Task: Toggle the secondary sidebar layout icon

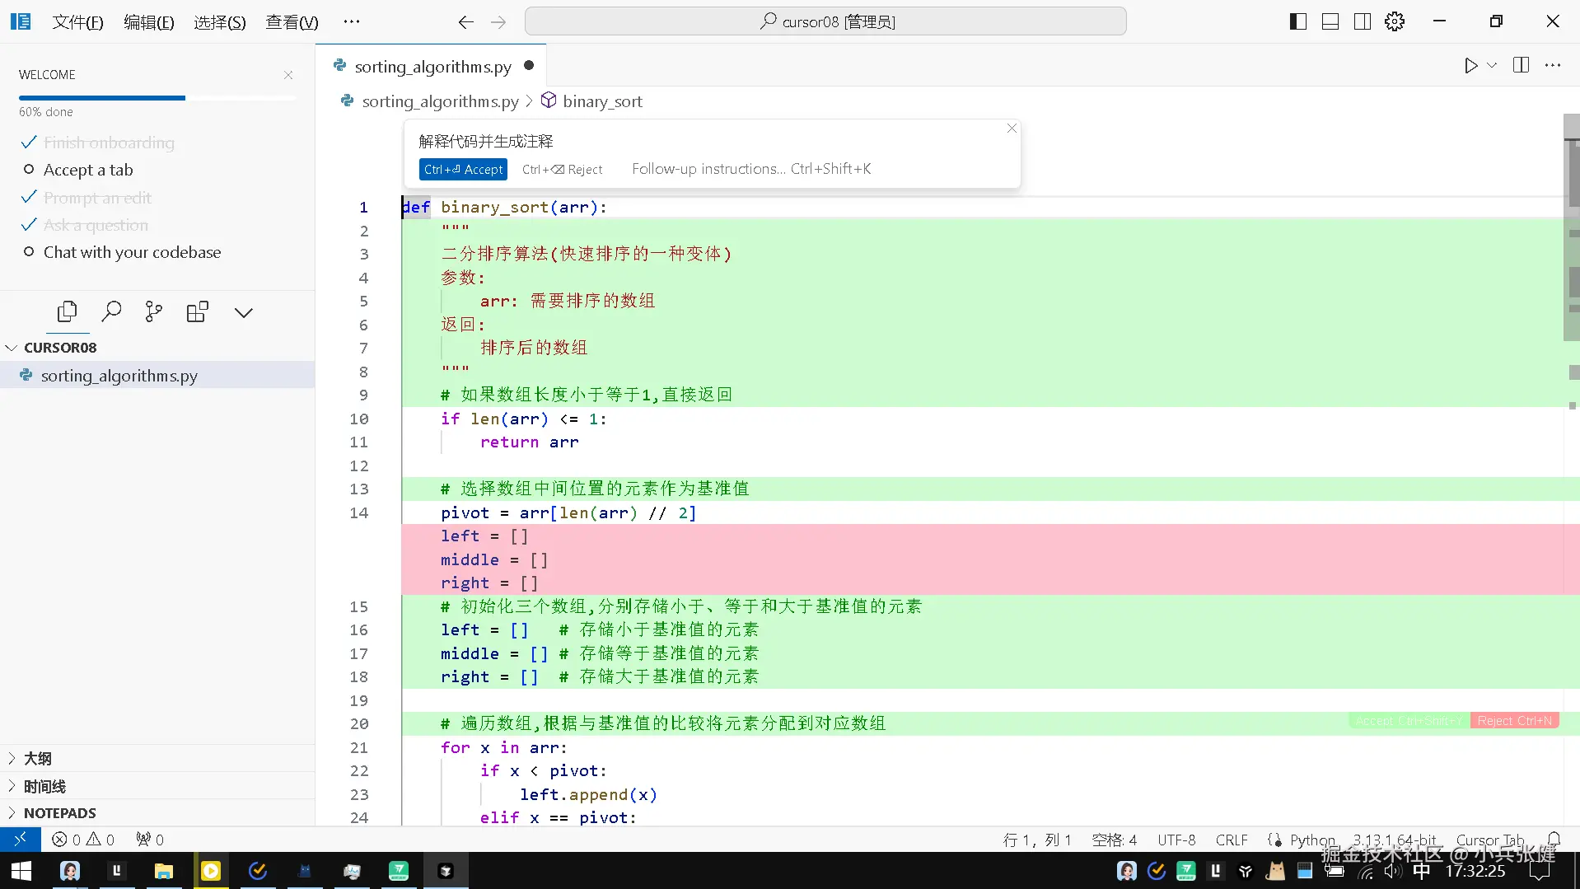Action: (1363, 21)
